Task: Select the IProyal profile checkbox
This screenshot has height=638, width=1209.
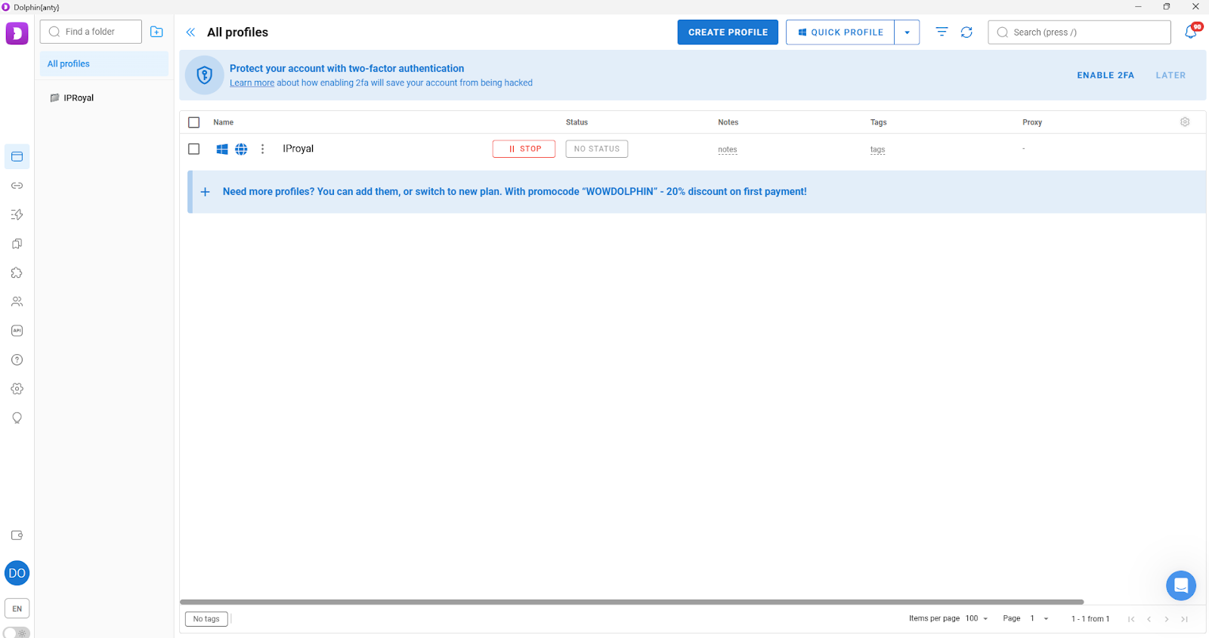Action: click(x=194, y=149)
